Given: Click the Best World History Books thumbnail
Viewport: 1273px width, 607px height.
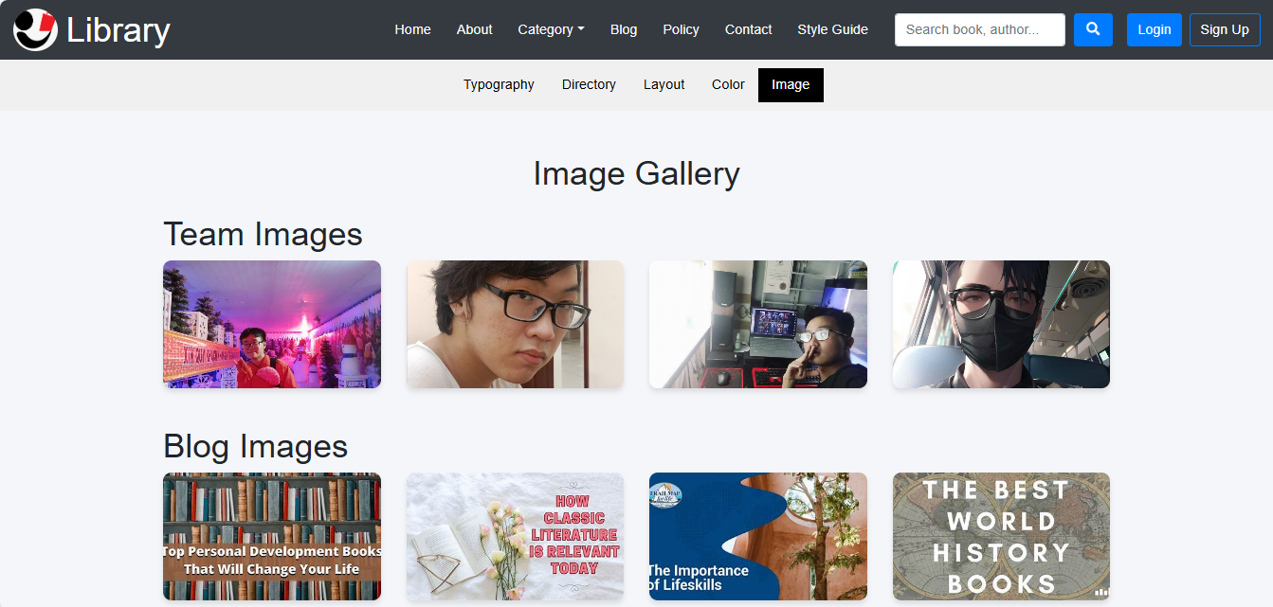Looking at the screenshot, I should (x=1001, y=536).
